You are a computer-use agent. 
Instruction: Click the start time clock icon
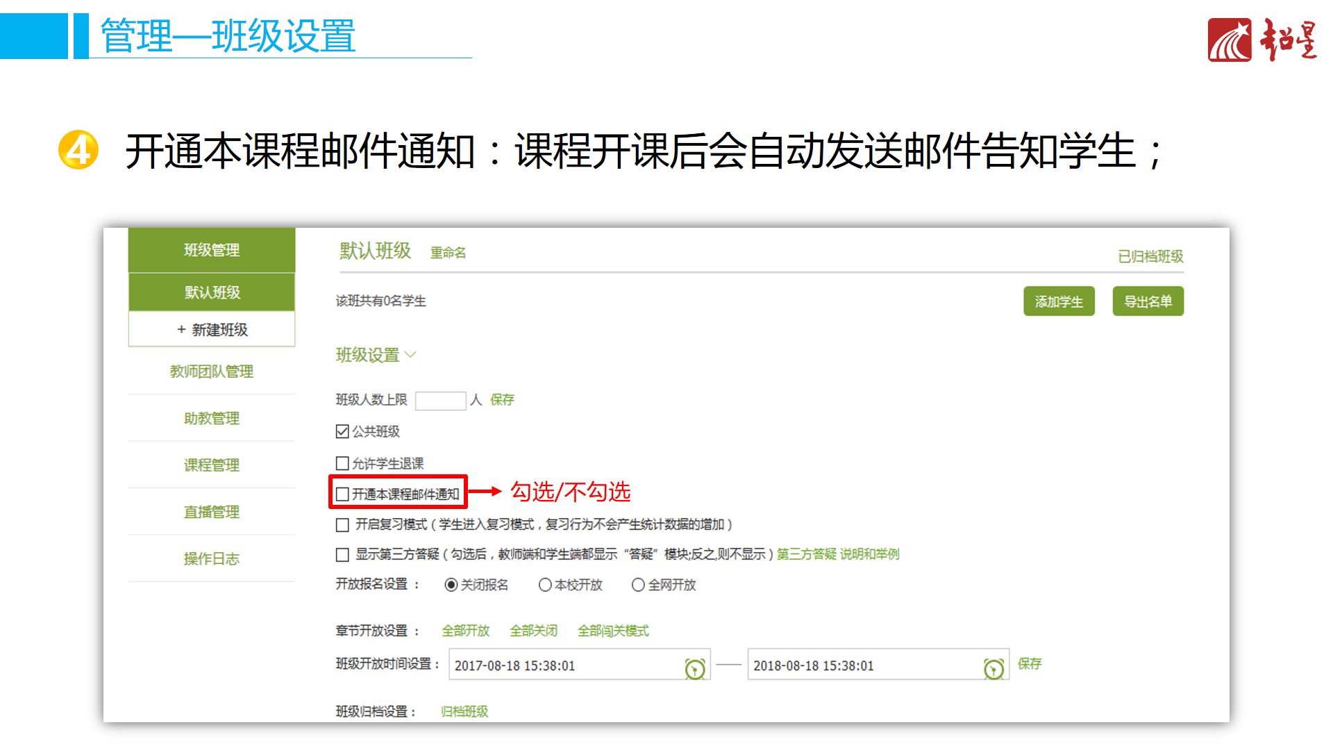coord(694,668)
